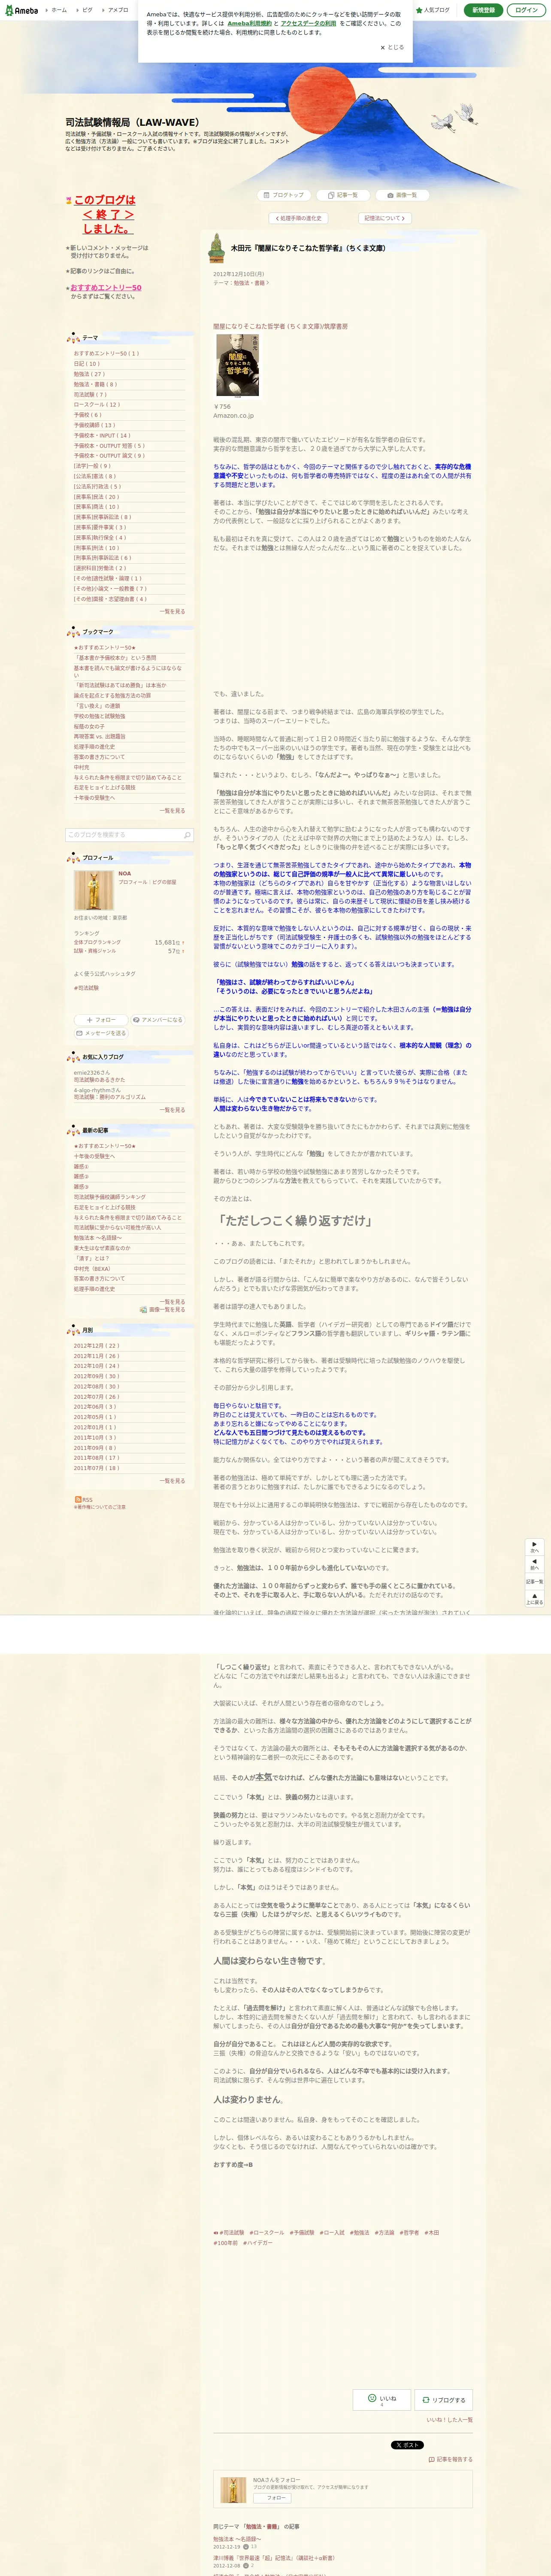
Task: Open the 記事一覧 tab
Action: [x=342, y=195]
